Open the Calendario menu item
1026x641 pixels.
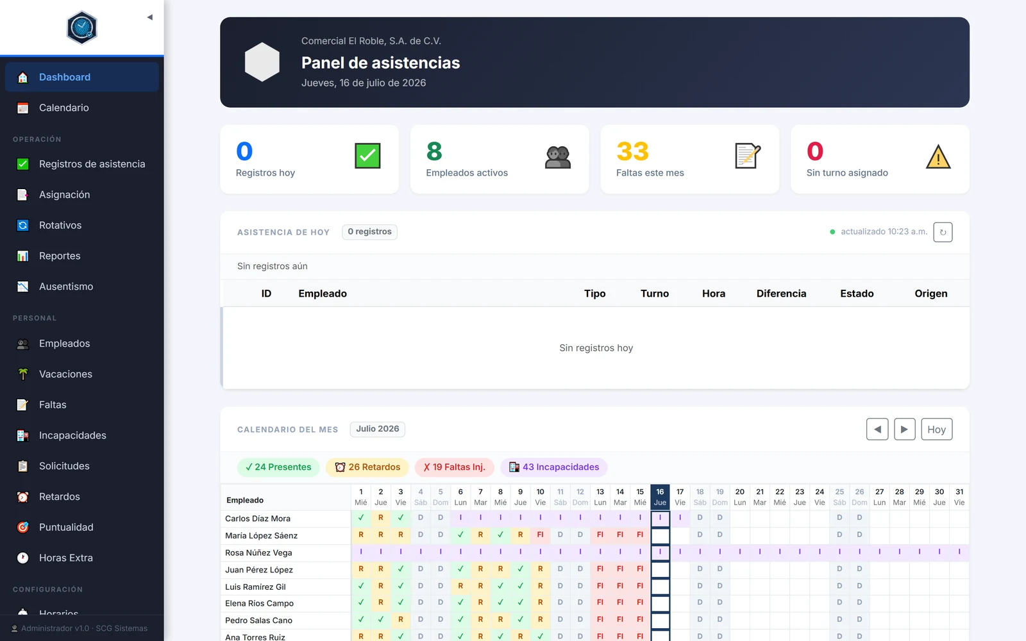click(82, 108)
